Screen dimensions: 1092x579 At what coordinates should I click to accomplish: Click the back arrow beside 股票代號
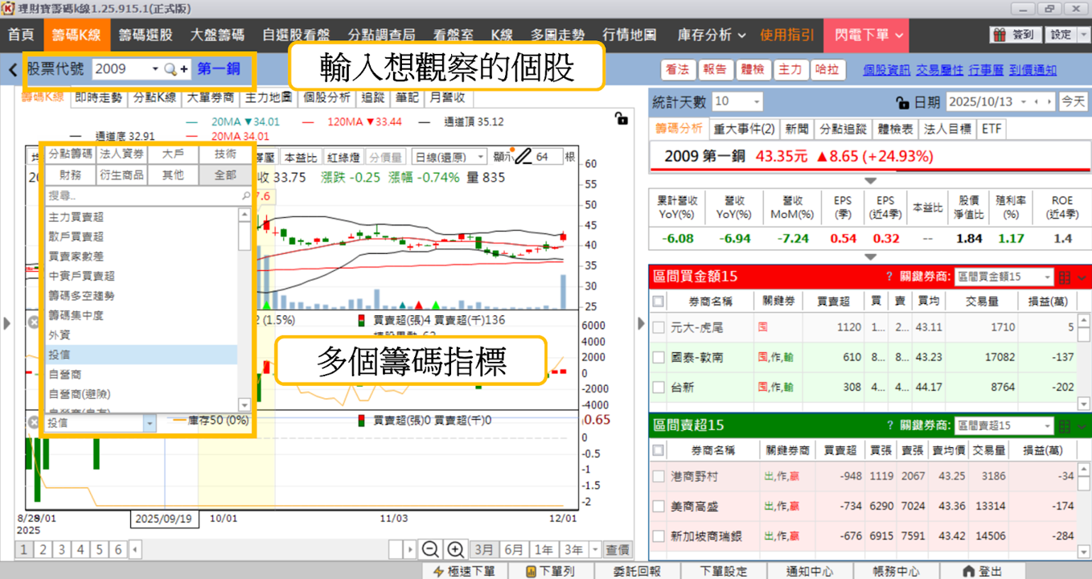click(x=13, y=70)
